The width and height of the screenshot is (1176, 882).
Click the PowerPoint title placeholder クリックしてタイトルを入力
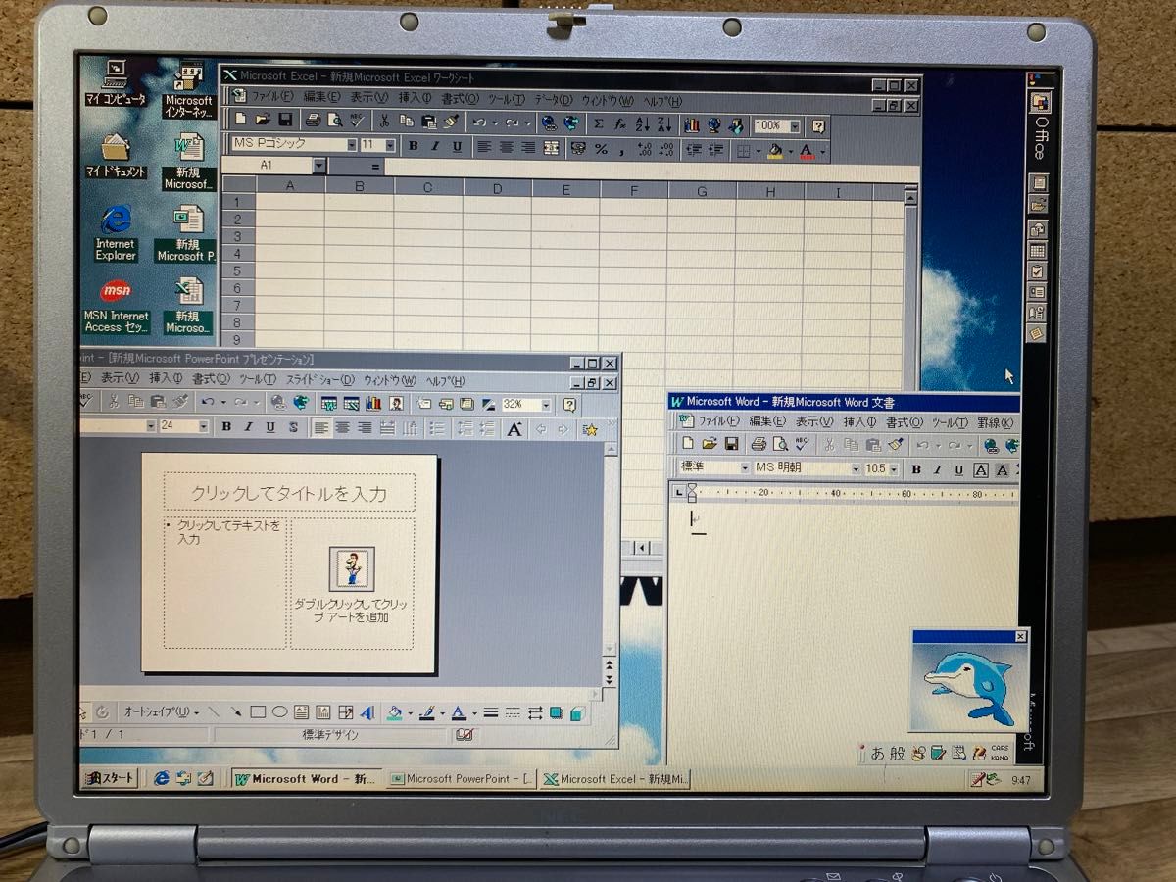click(289, 493)
